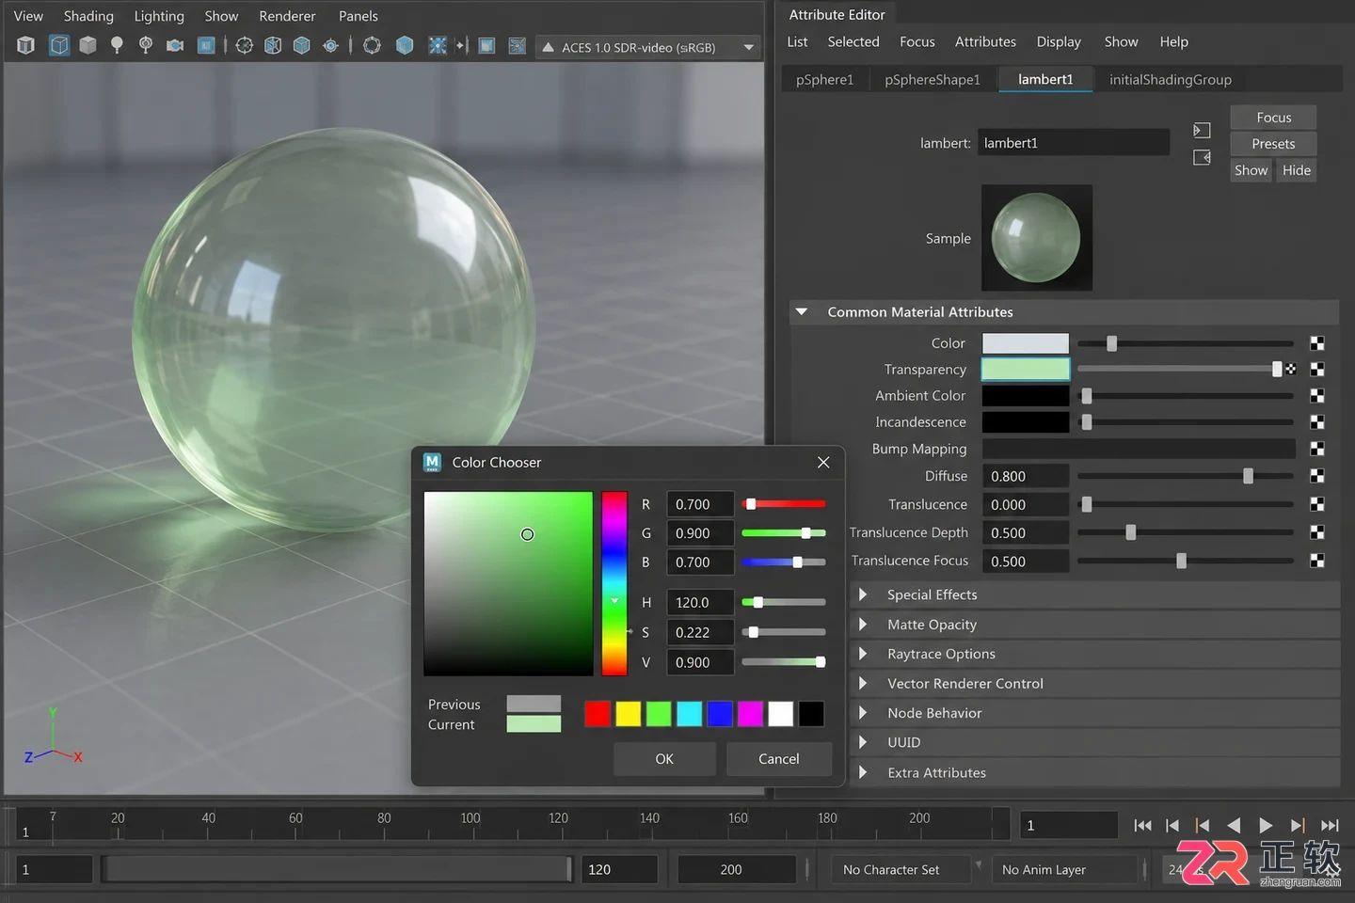Expand the Special Effects section
This screenshot has height=903, width=1355.
click(x=863, y=594)
